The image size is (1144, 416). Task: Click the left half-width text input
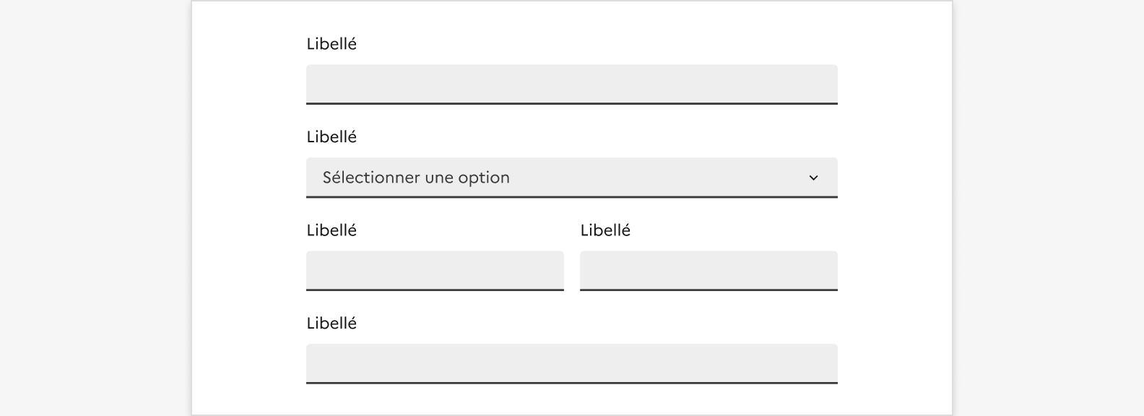[x=435, y=270]
